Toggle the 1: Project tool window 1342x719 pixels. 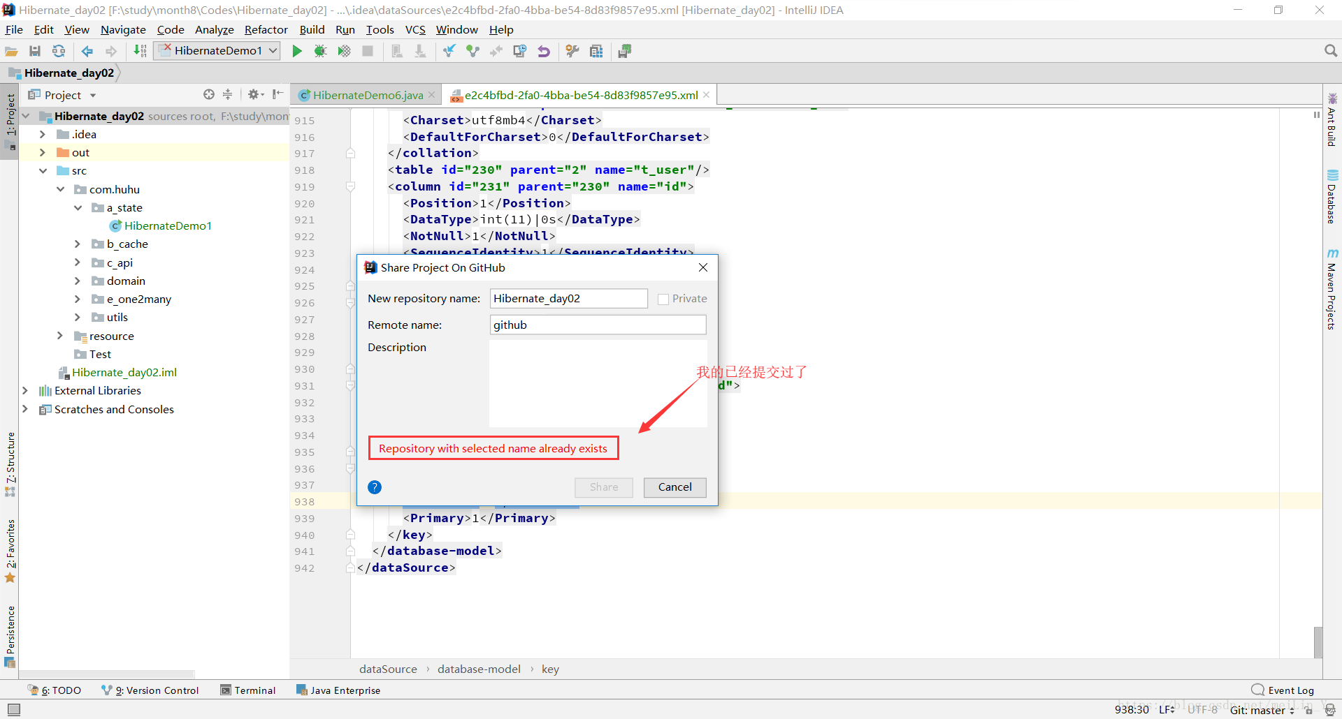click(10, 122)
